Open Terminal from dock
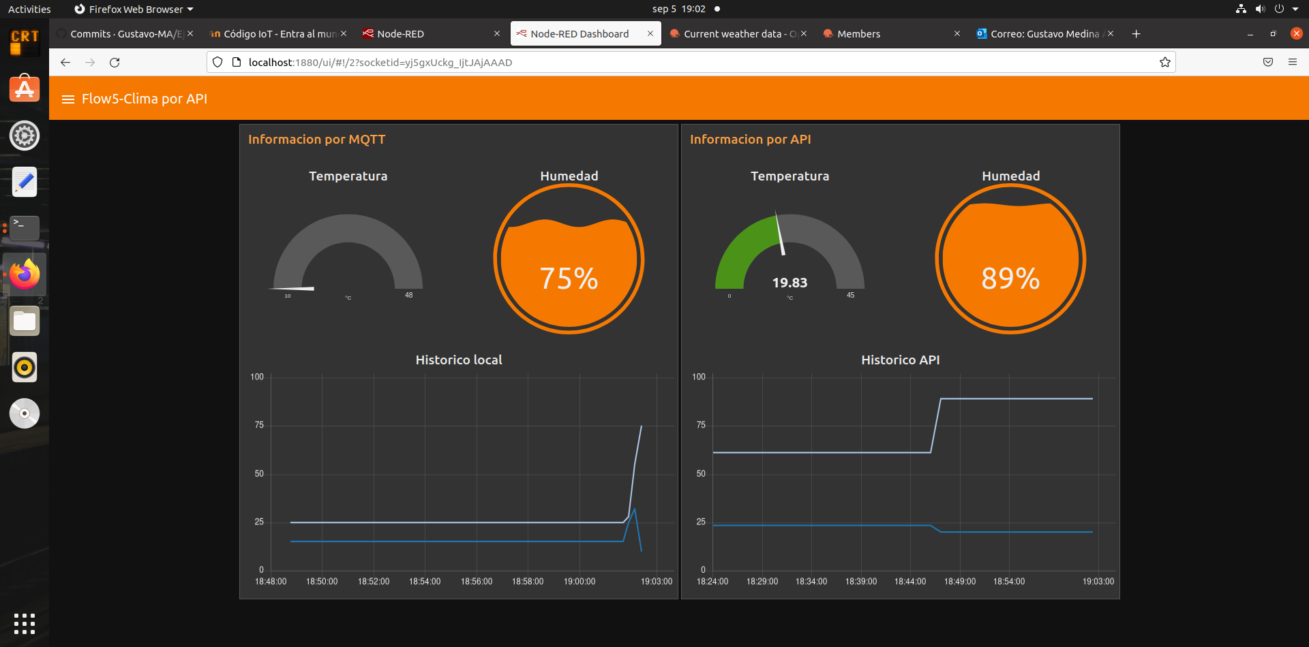Image resolution: width=1309 pixels, height=647 pixels. (25, 228)
